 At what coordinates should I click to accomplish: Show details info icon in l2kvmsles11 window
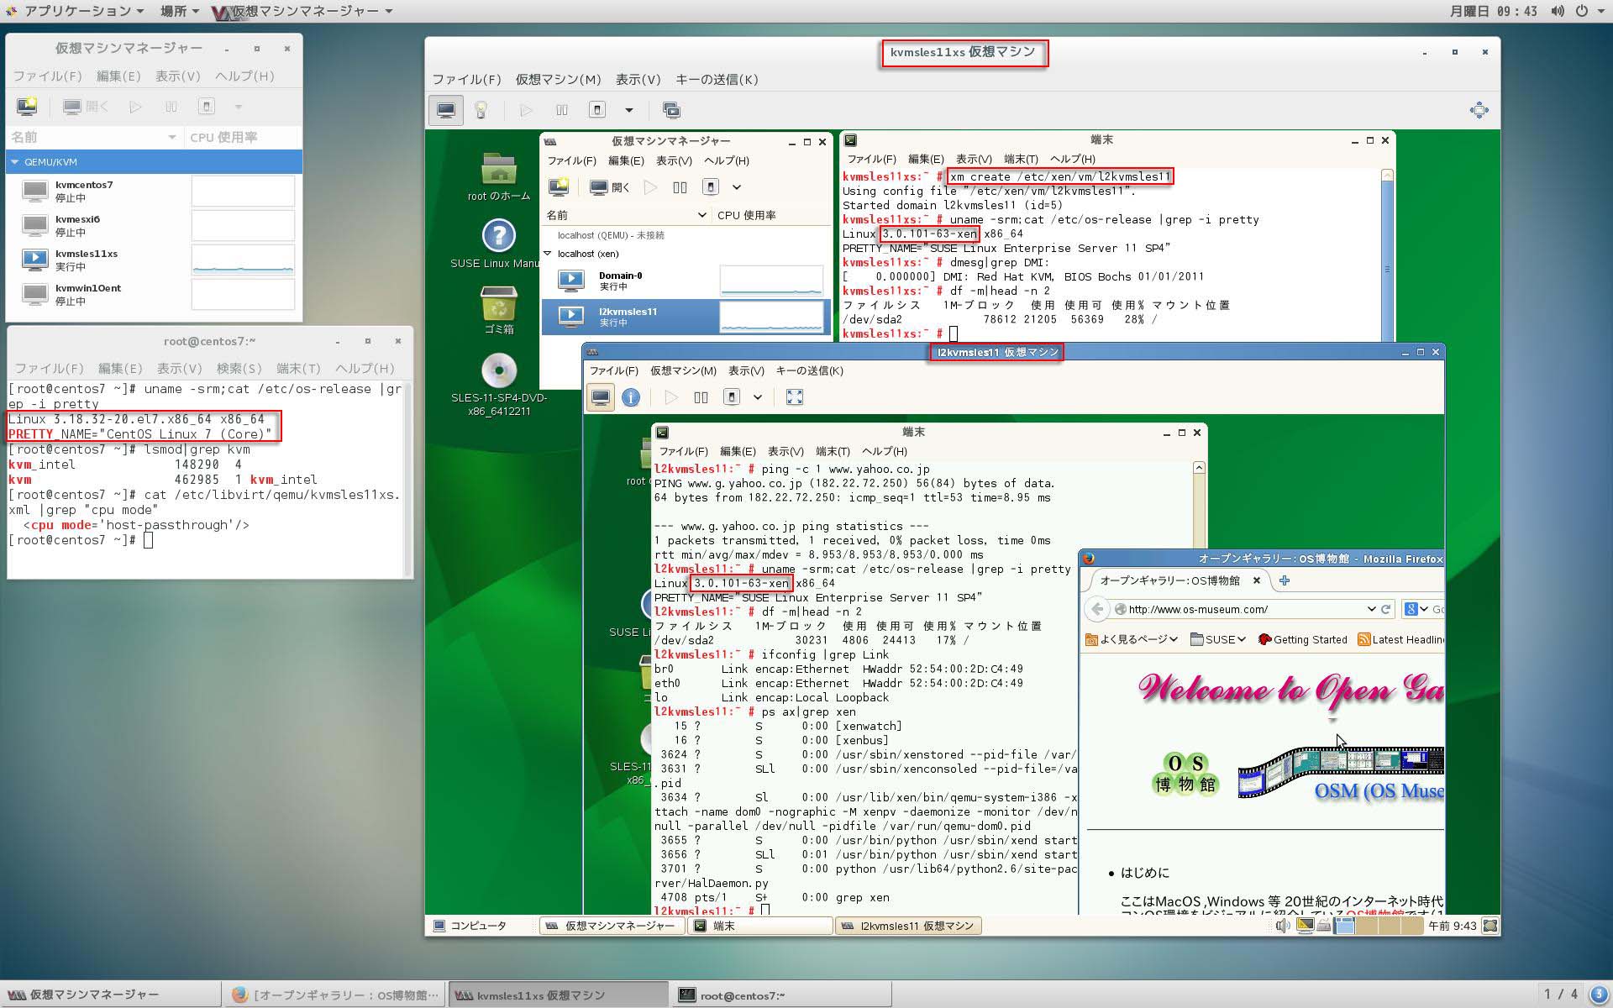coord(631,397)
